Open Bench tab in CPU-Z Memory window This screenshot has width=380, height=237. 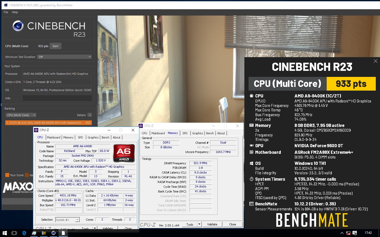210,133
